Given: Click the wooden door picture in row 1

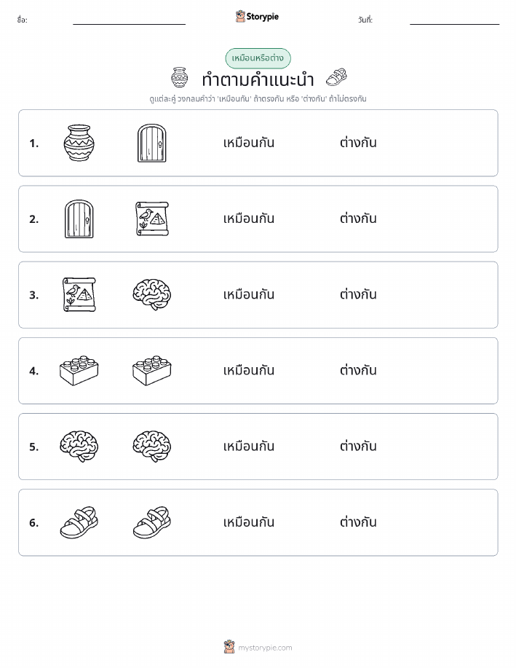Looking at the screenshot, I should pos(152,143).
